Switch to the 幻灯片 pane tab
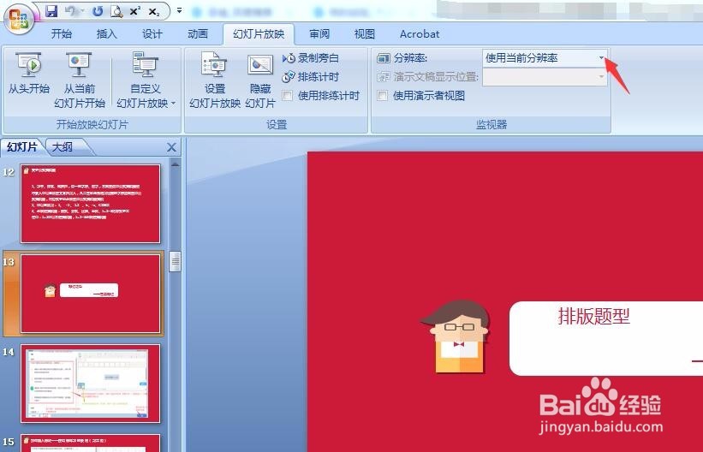 [x=22, y=147]
